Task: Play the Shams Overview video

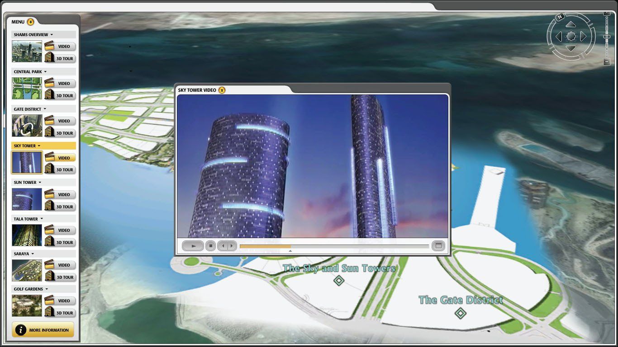Action: pyautogui.click(x=60, y=46)
